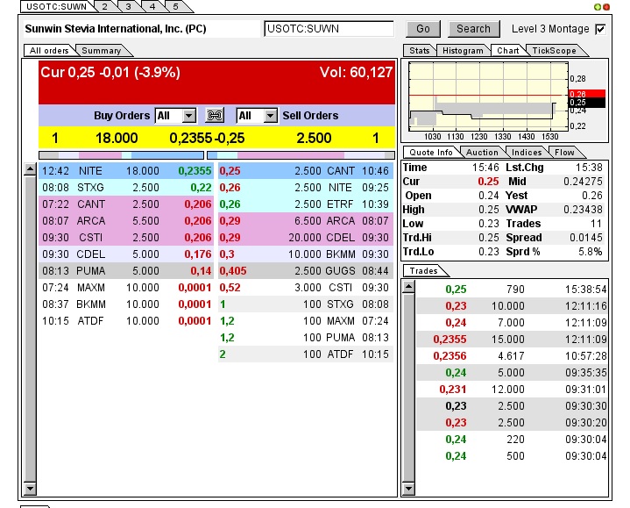This screenshot has height=508, width=630.
Task: Click the VWAP value 0.23438
Action: tap(583, 210)
